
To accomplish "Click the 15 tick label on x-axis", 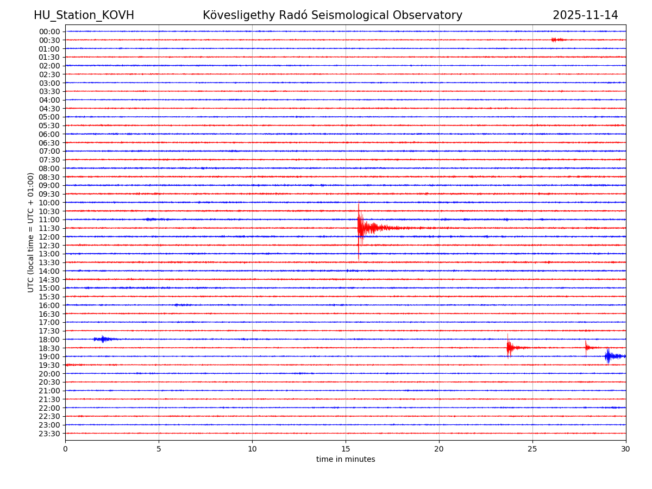I will (x=346, y=449).
